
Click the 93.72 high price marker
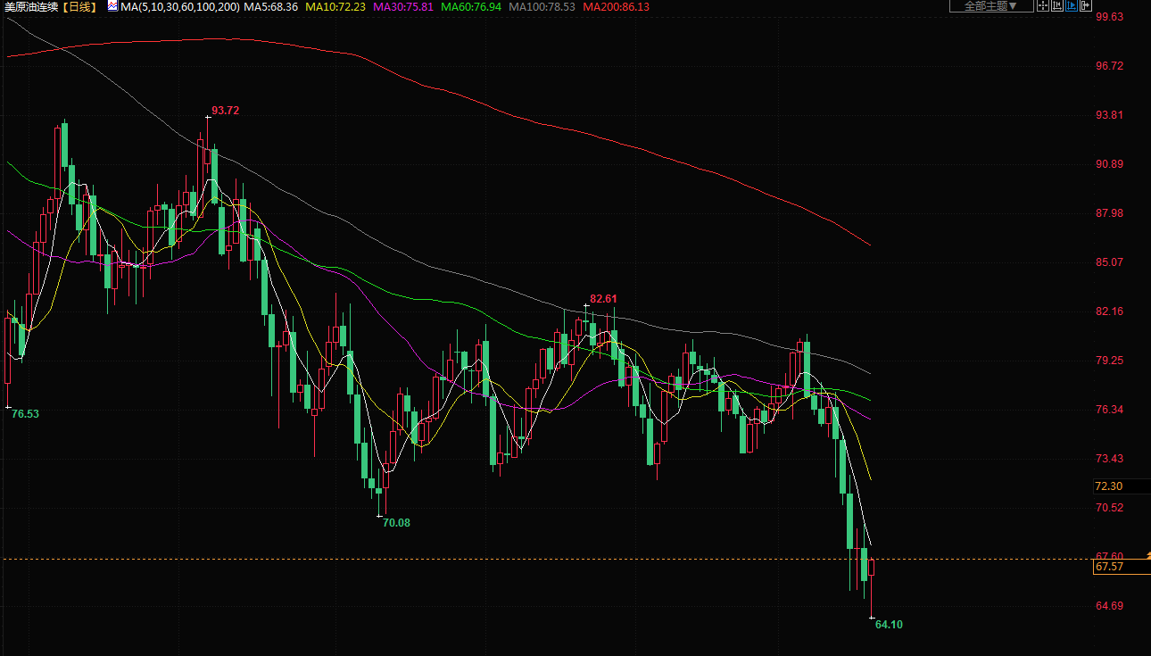click(x=225, y=111)
